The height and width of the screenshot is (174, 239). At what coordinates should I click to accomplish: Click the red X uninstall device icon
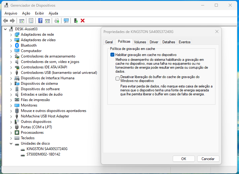coord(83,21)
